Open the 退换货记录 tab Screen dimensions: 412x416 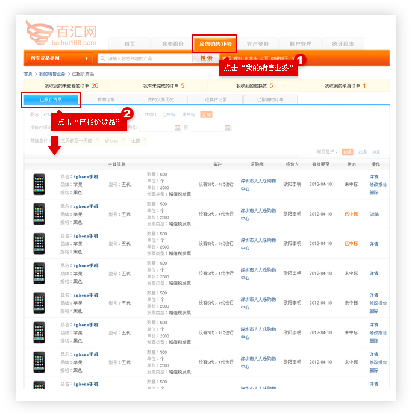click(x=216, y=99)
